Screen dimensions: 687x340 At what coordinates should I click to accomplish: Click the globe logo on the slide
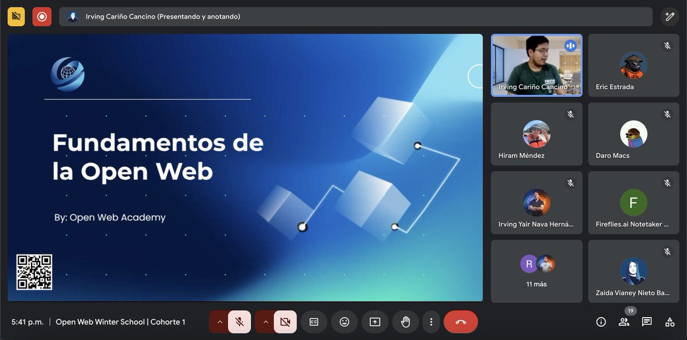67,74
